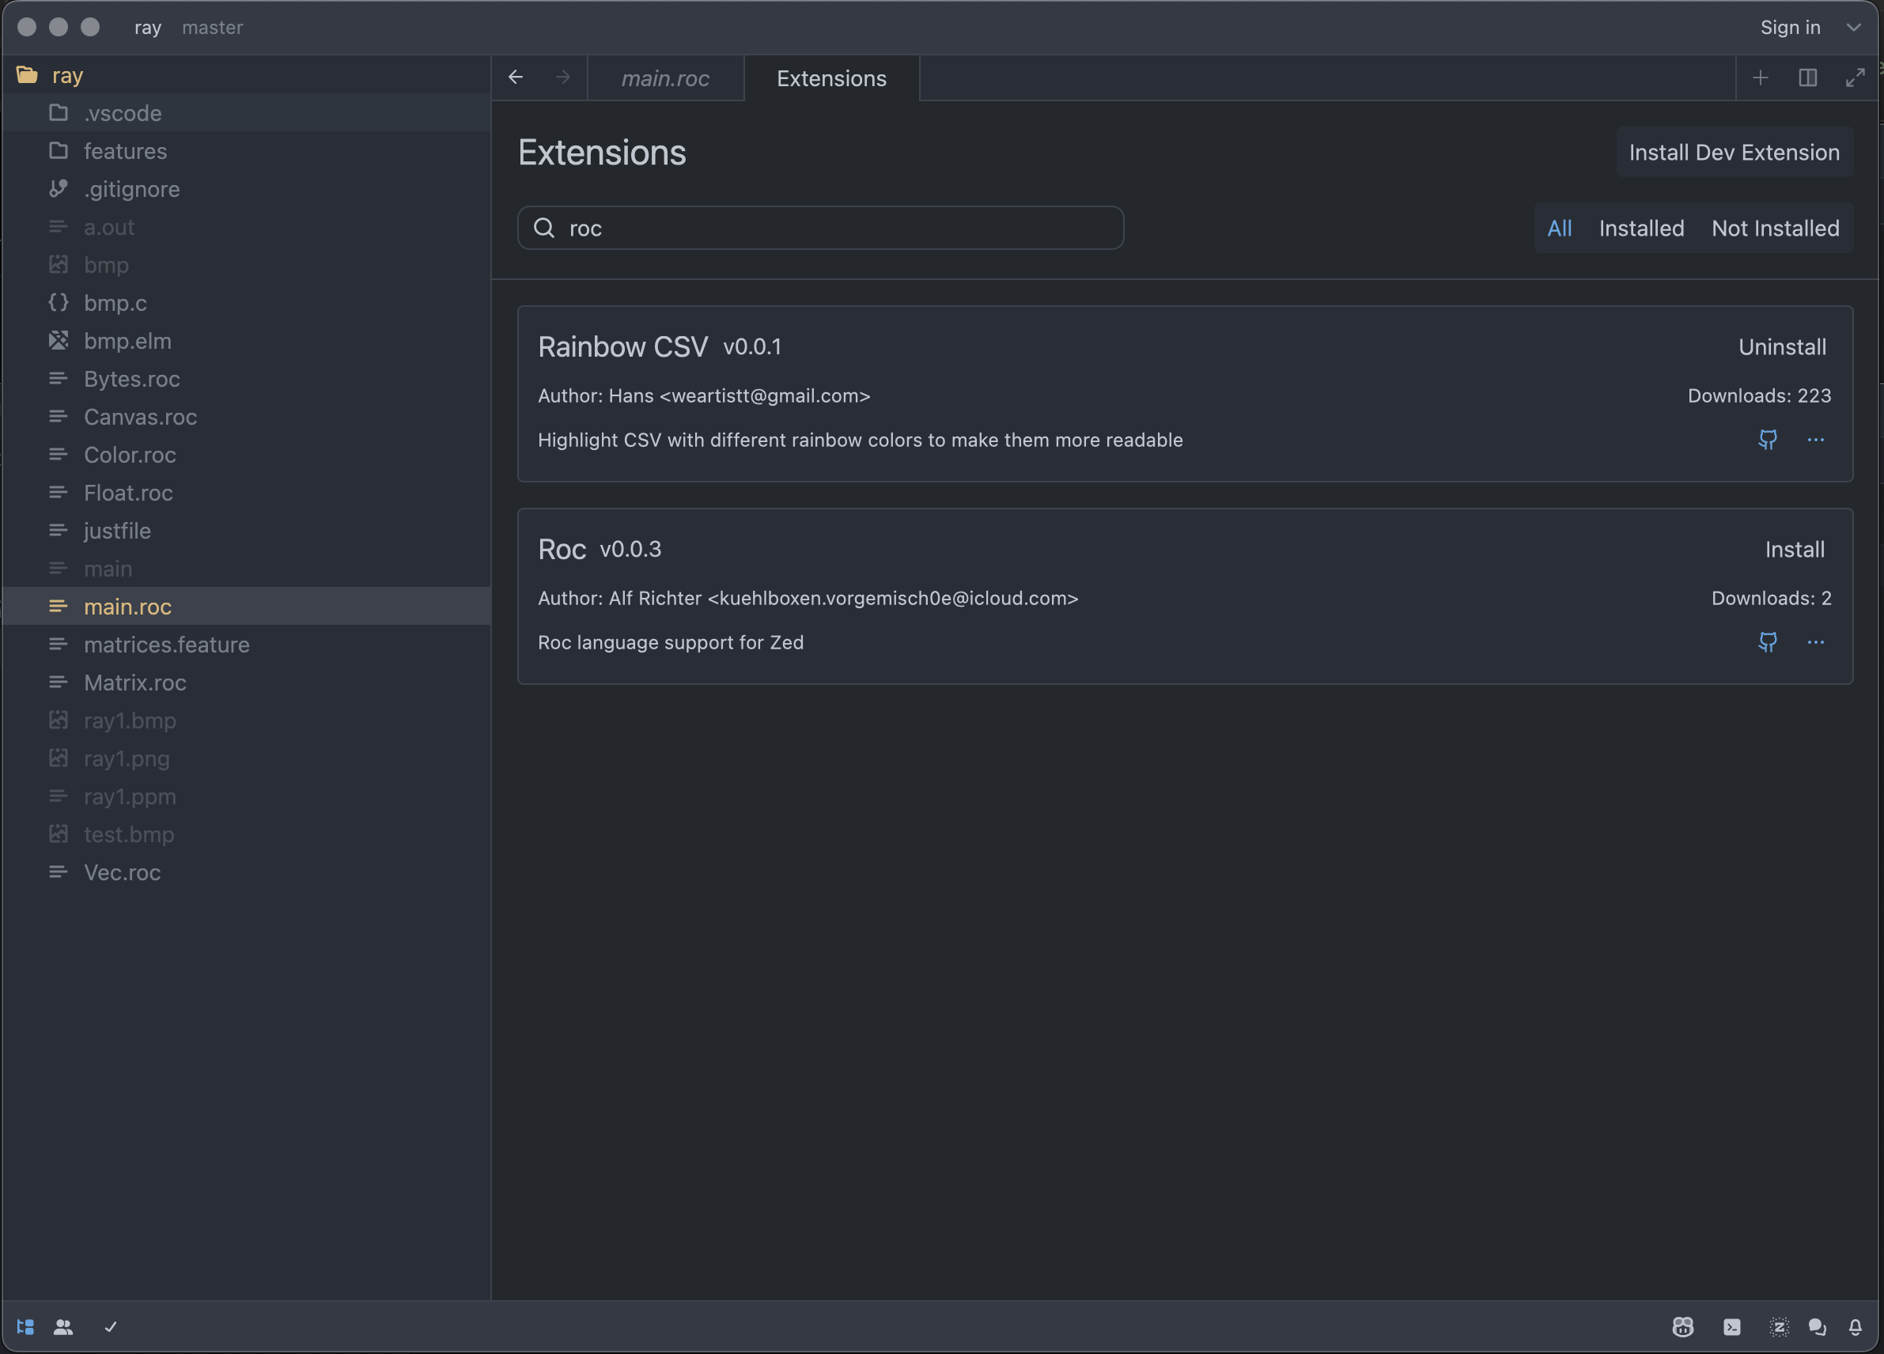This screenshot has width=1884, height=1354.
Task: Toggle the terminal panel icon
Action: 1732,1326
